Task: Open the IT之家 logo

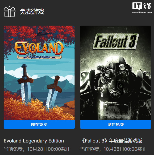Action: coord(142,6)
